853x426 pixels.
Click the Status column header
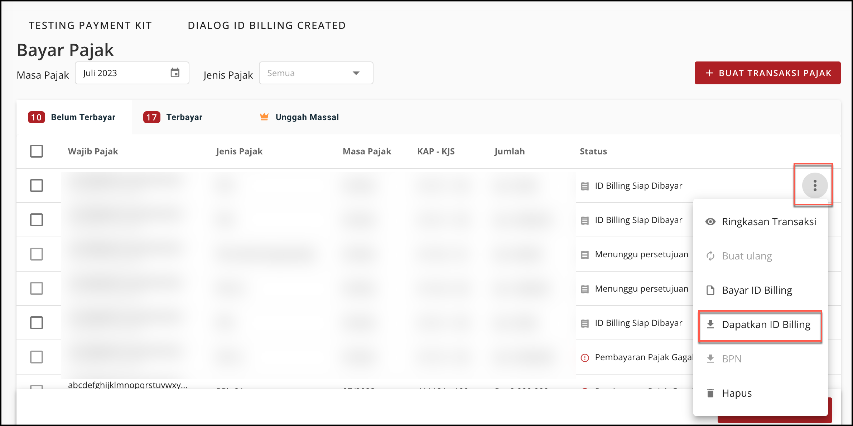593,151
